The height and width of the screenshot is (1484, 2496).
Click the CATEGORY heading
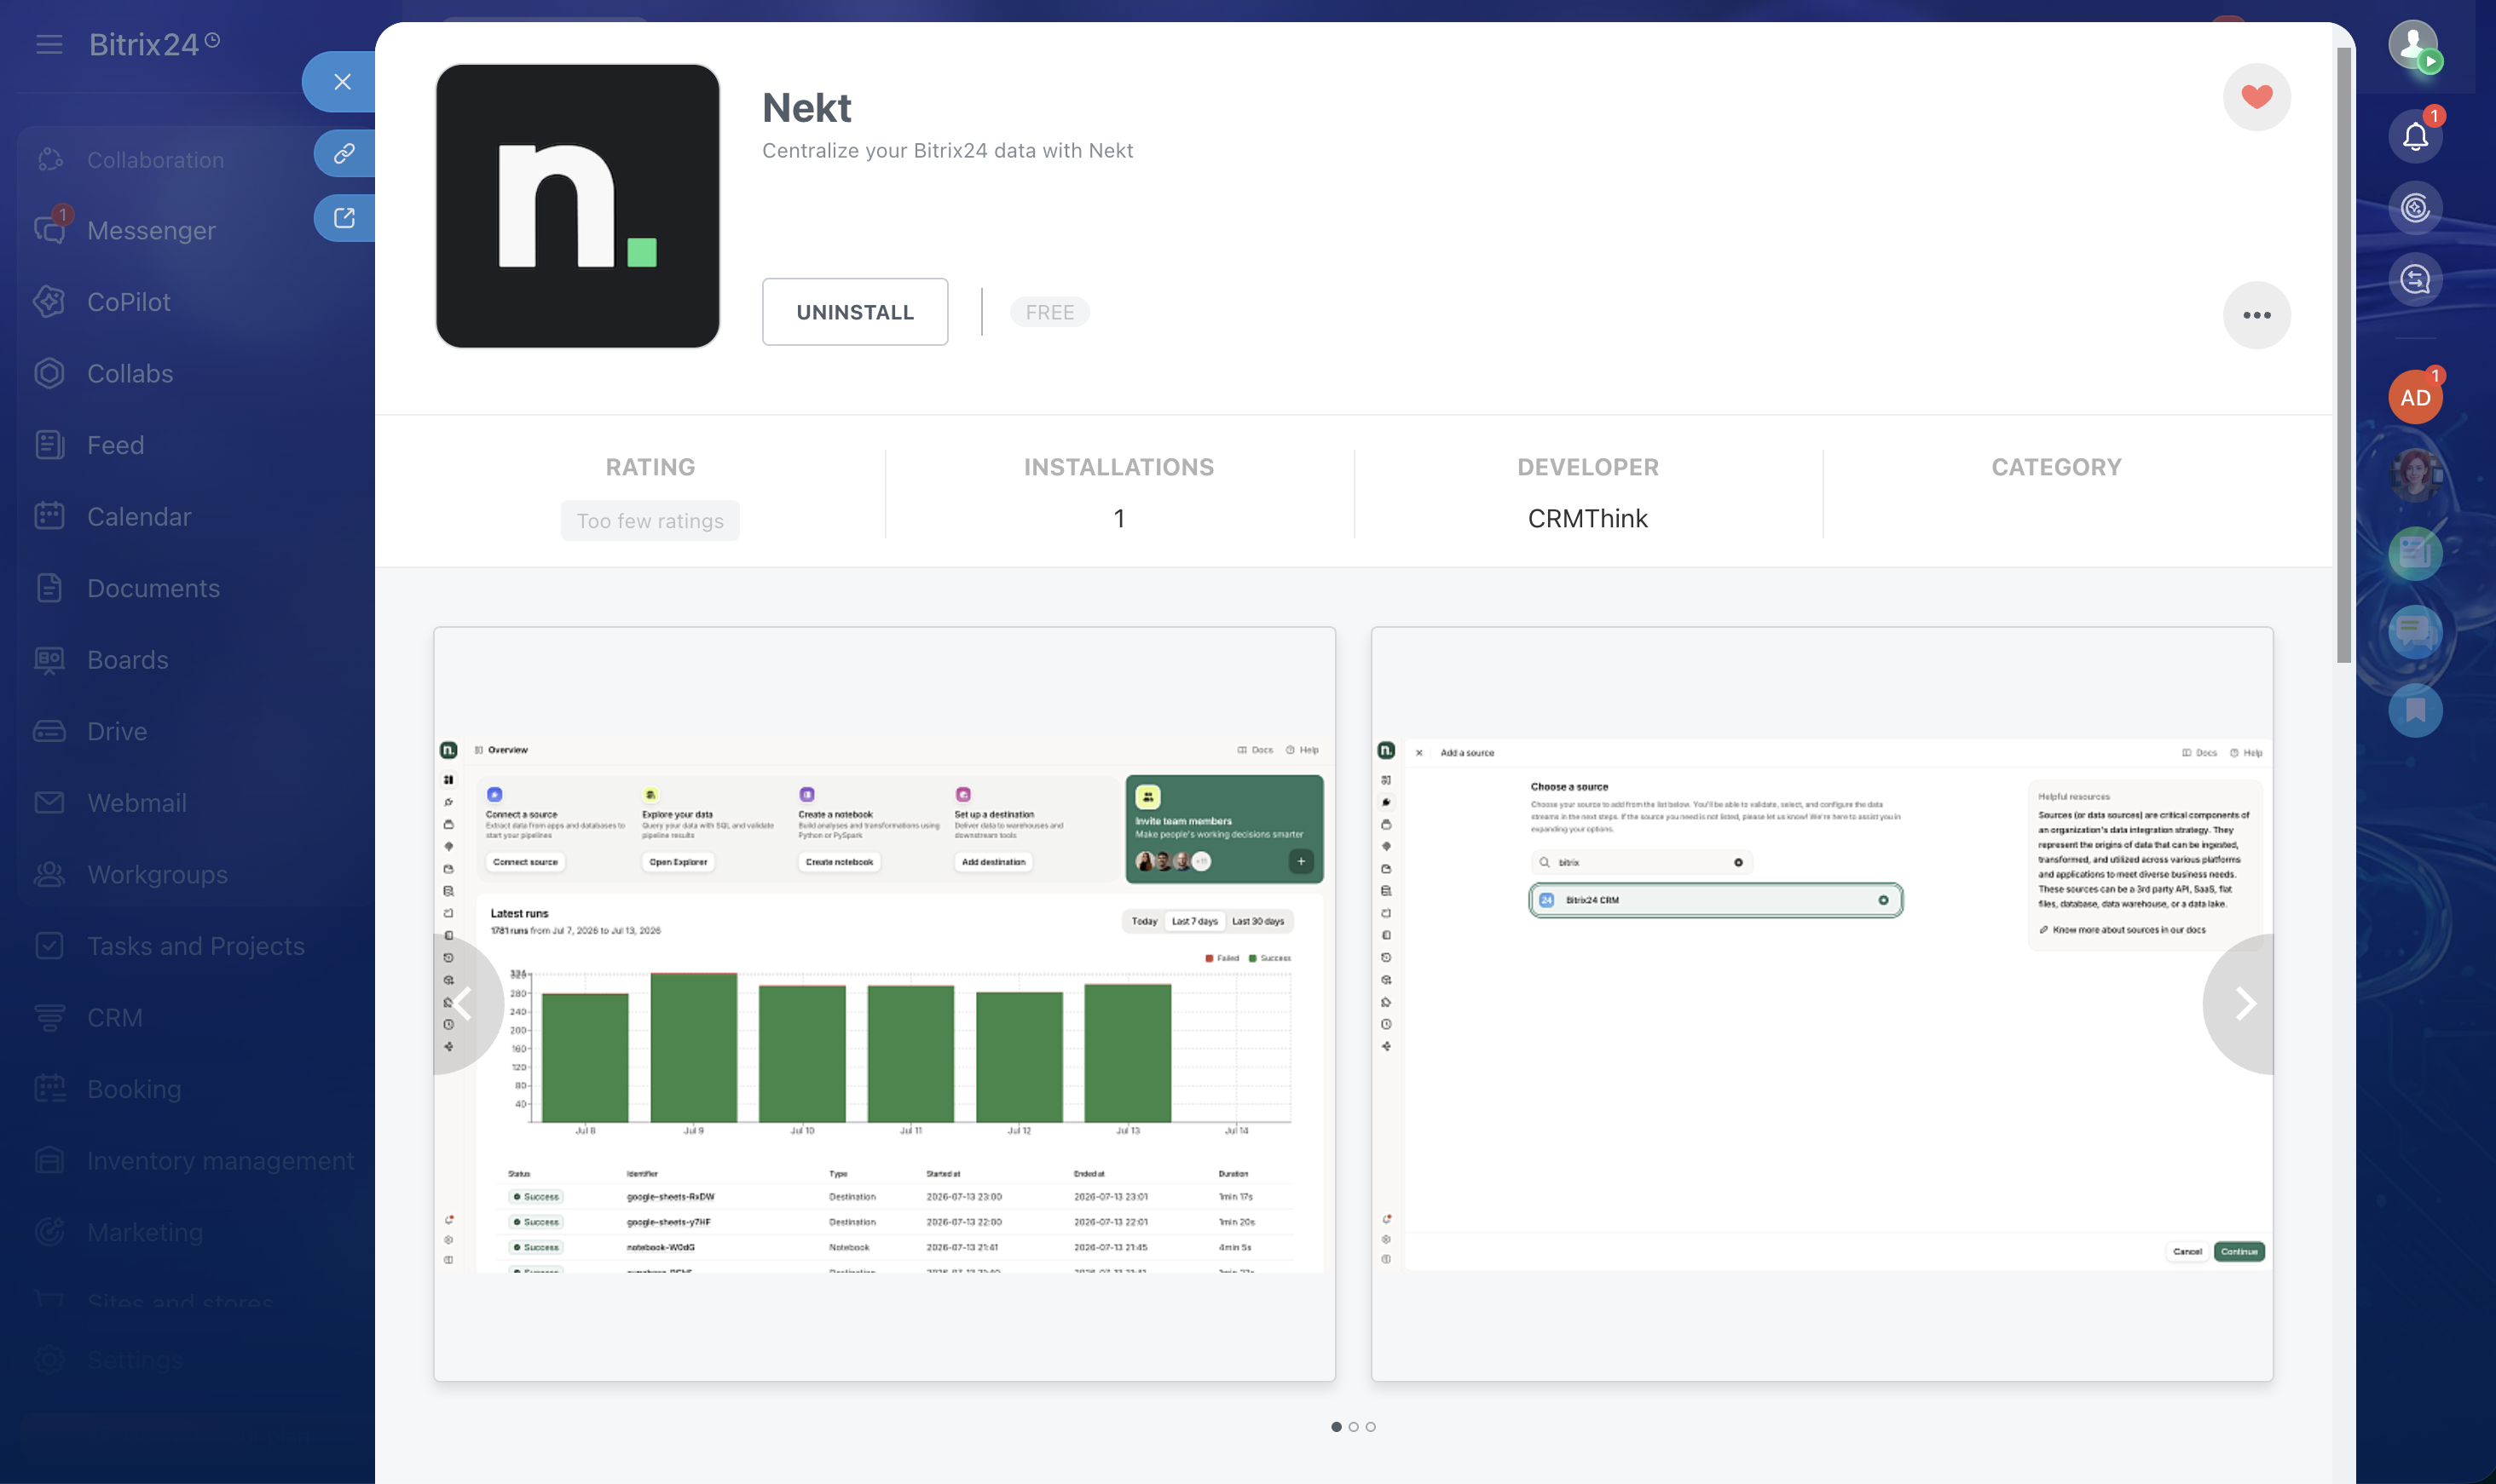(x=2056, y=467)
